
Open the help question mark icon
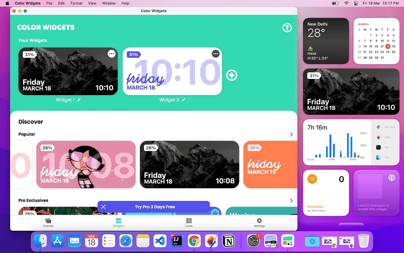pyautogui.click(x=287, y=28)
